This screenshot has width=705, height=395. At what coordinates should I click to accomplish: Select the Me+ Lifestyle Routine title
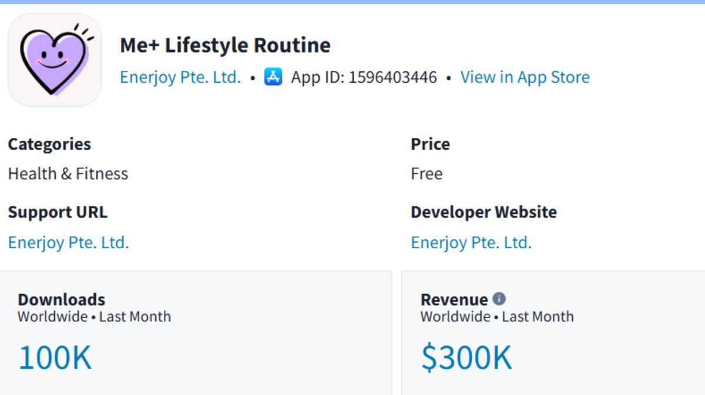[225, 45]
